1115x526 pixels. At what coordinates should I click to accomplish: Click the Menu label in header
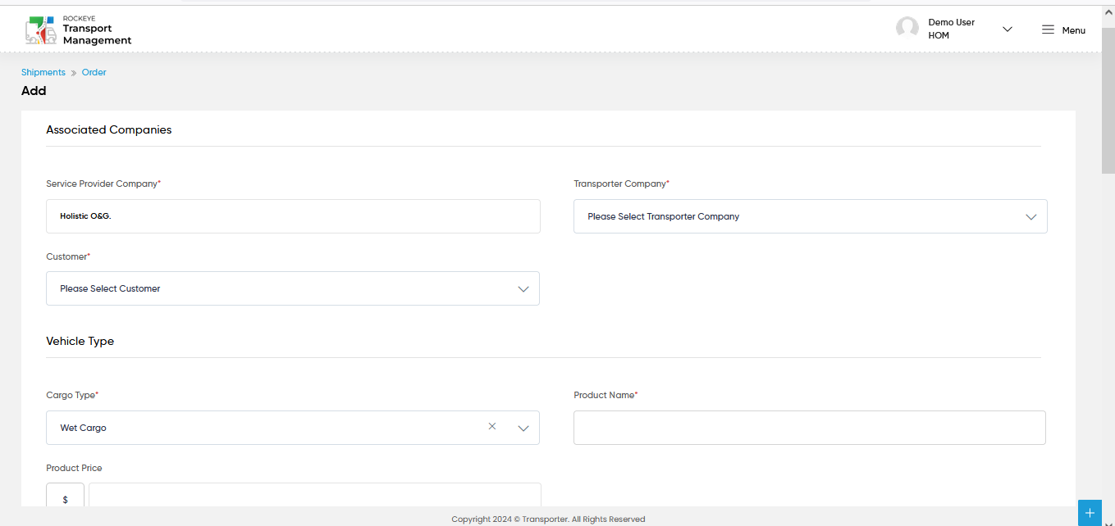click(x=1073, y=30)
